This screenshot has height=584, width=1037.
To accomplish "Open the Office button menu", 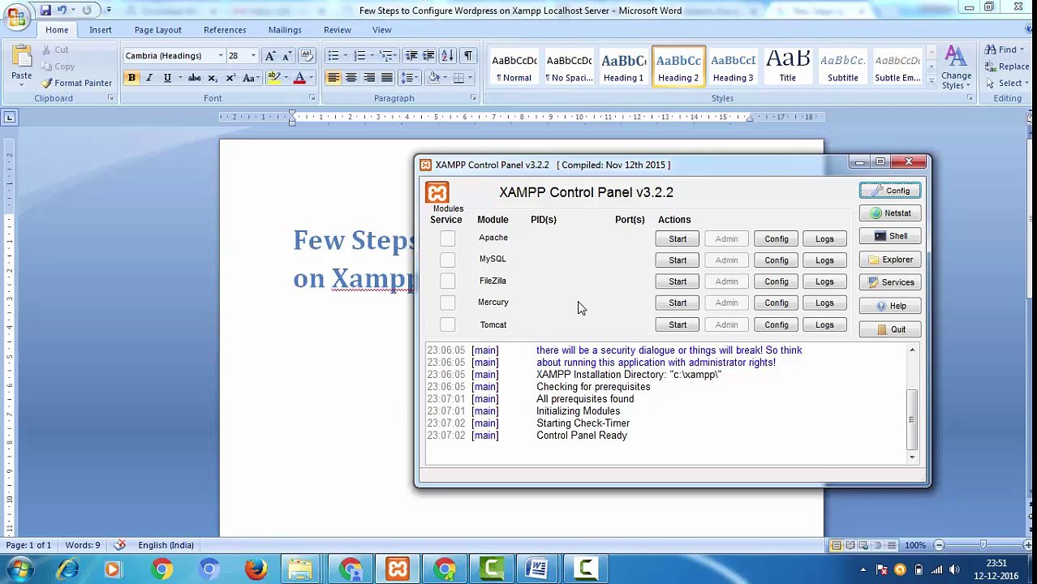I will click(x=16, y=16).
